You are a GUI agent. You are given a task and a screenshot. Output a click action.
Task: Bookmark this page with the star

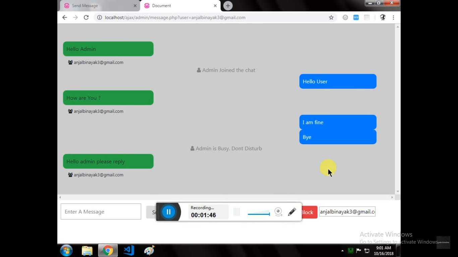tap(331, 17)
